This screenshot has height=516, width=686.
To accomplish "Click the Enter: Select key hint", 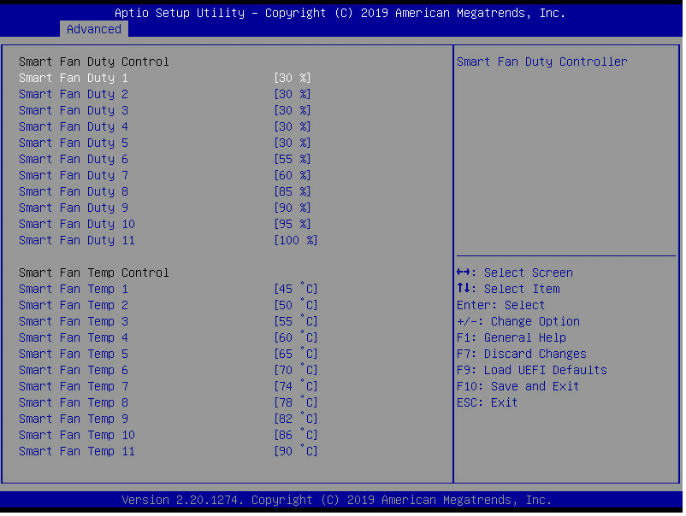I will [500, 305].
